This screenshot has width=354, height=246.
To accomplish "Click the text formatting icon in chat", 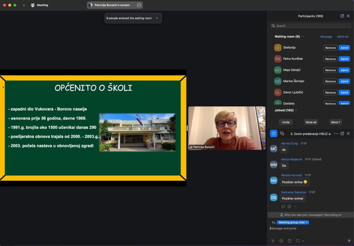I will click(x=273, y=241).
